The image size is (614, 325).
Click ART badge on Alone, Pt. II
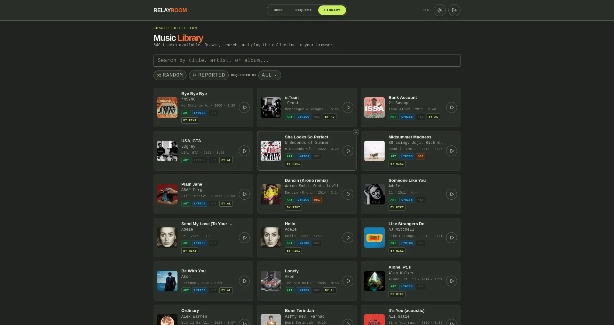(x=393, y=287)
